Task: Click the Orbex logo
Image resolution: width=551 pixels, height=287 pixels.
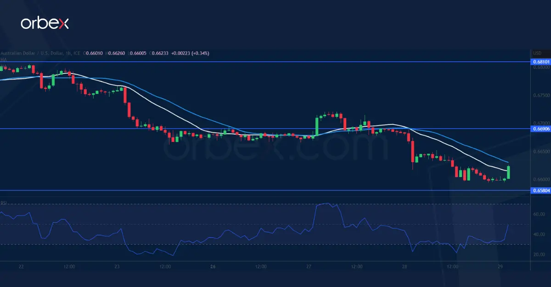Action: (x=45, y=23)
